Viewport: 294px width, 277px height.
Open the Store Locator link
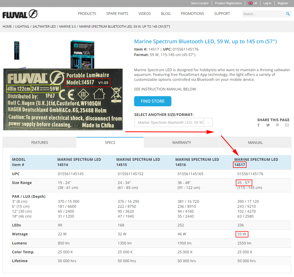coord(200,3)
